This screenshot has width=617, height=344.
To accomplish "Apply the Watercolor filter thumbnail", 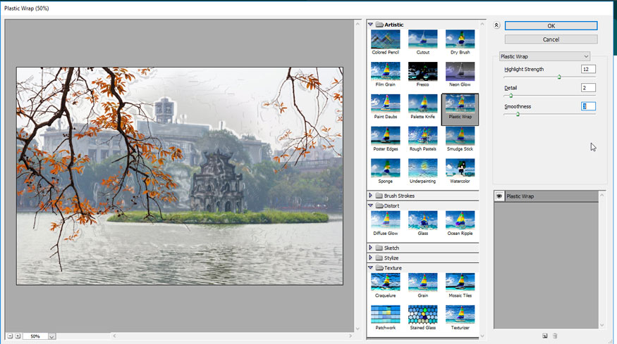I will [x=460, y=167].
